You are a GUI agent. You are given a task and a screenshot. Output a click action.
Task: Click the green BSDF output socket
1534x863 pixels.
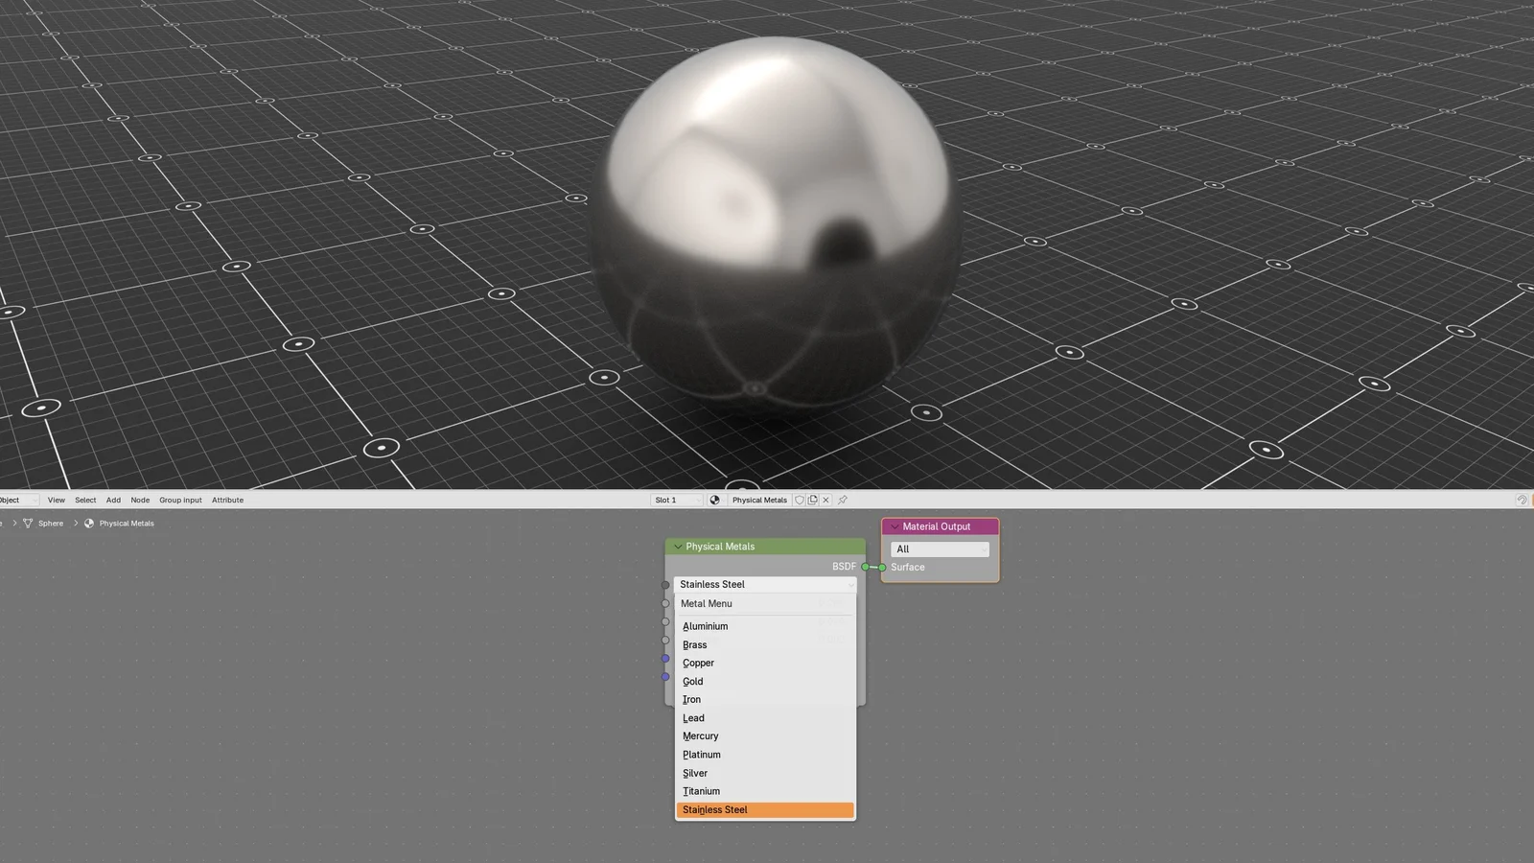[866, 567]
